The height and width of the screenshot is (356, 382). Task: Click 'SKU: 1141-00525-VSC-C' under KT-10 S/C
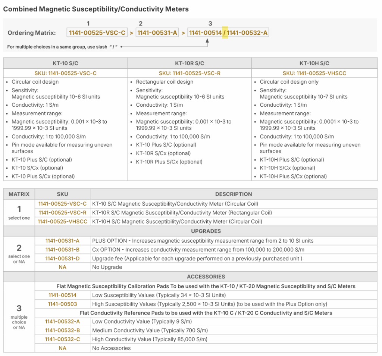(65, 73)
